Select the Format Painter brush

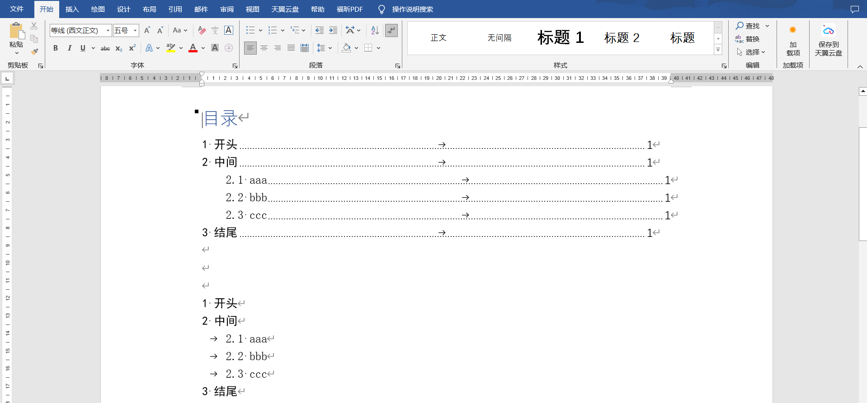(34, 51)
